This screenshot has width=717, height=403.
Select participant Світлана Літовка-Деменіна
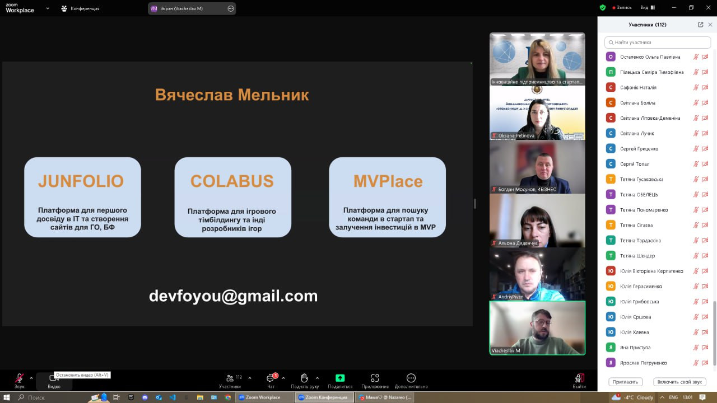pos(658,118)
